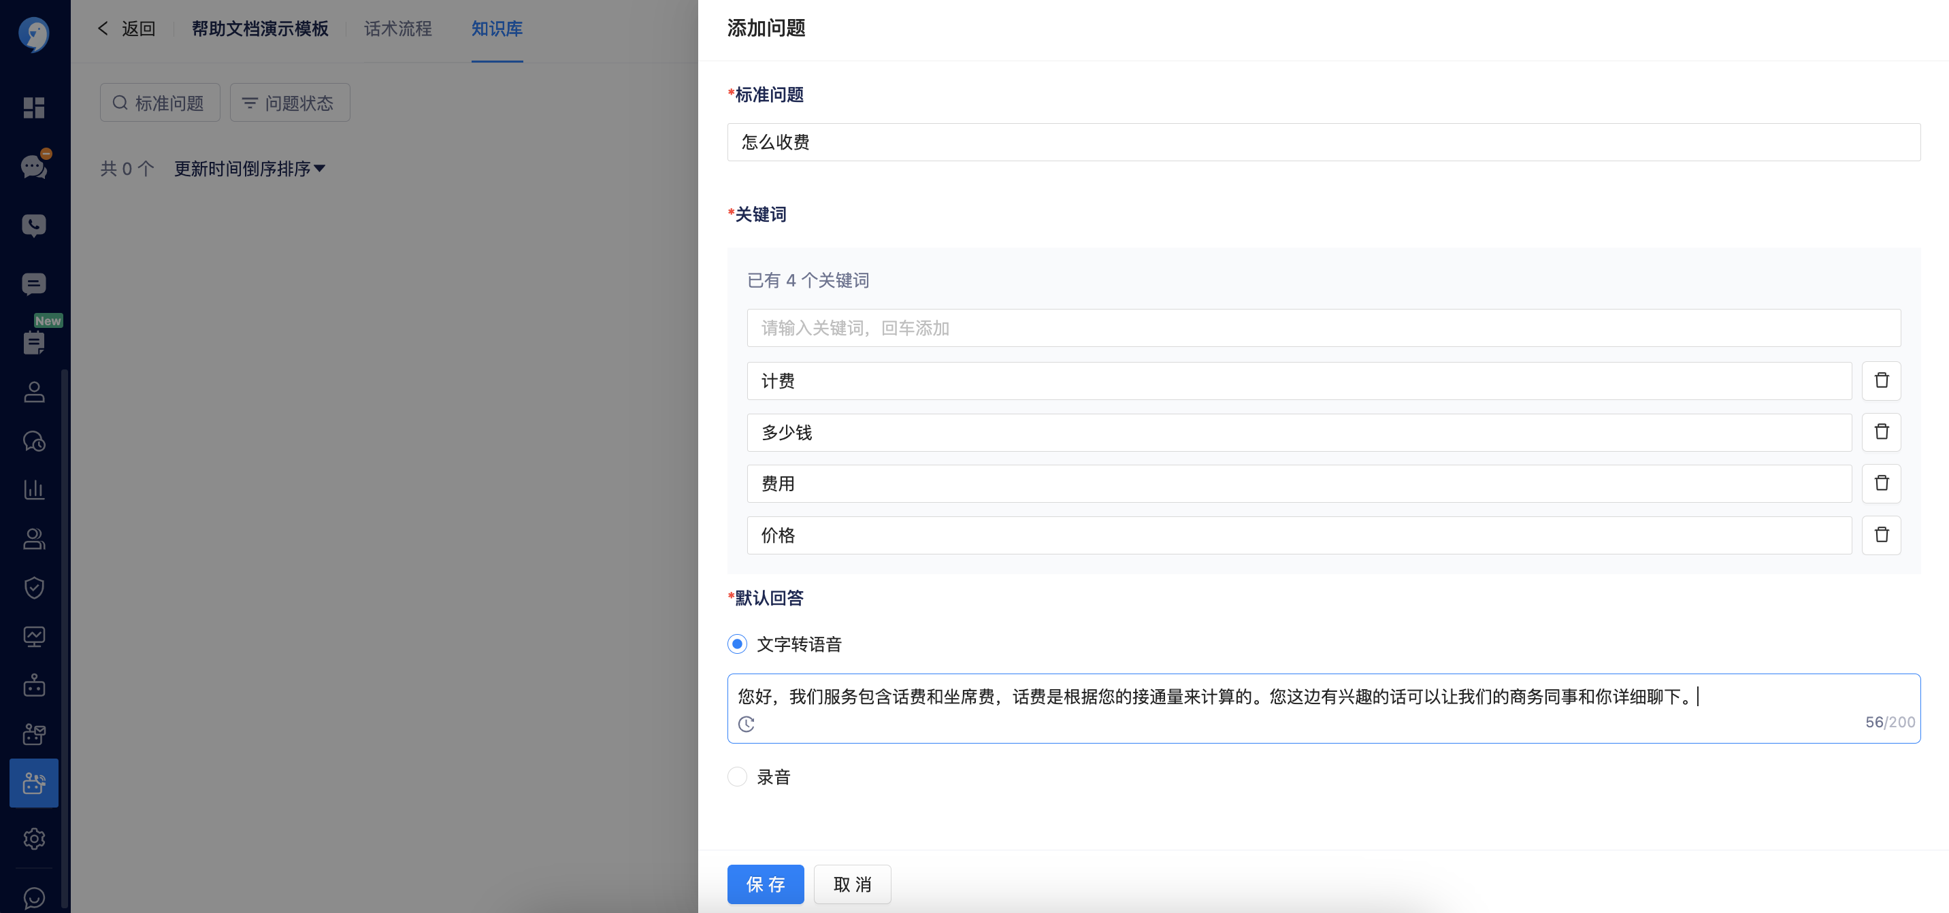The width and height of the screenshot is (1949, 913).
Task: Click the 共 0 个 count text
Action: (127, 169)
